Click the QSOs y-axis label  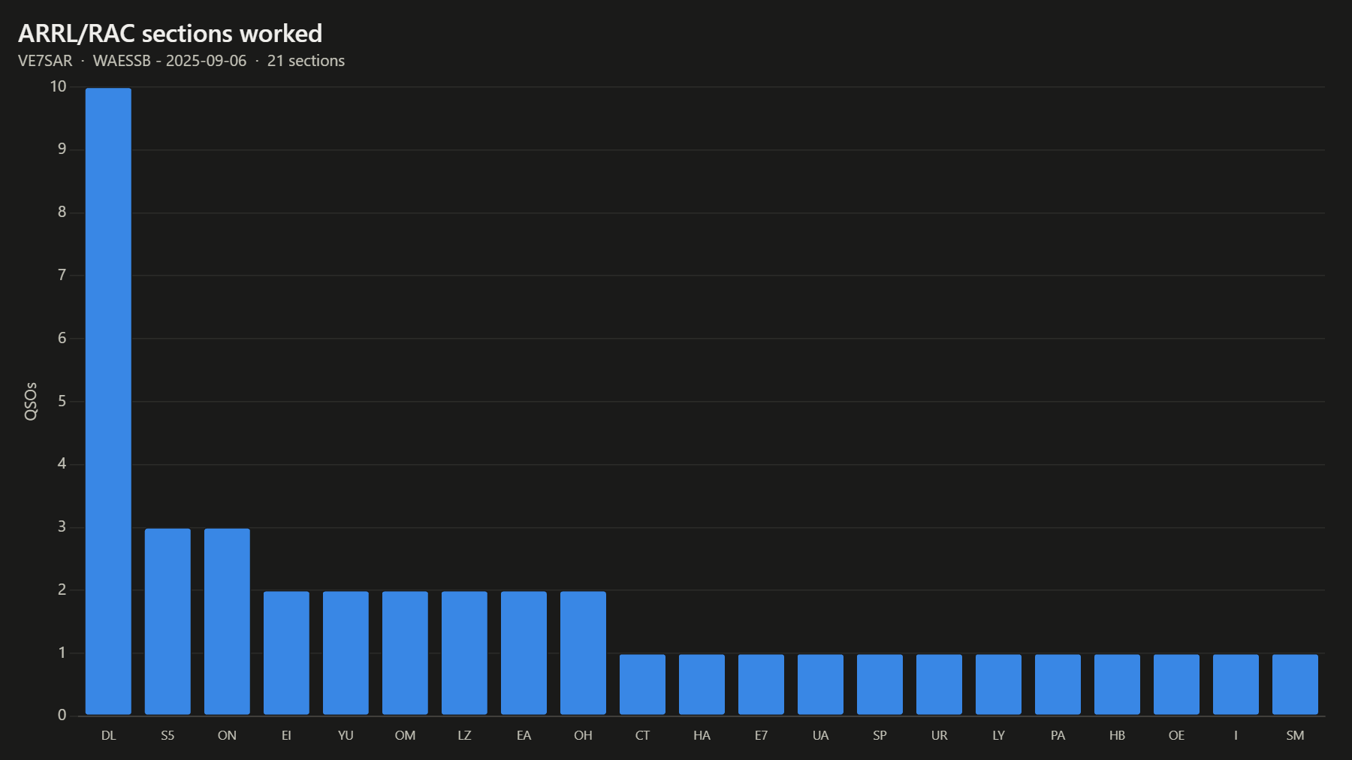click(31, 401)
